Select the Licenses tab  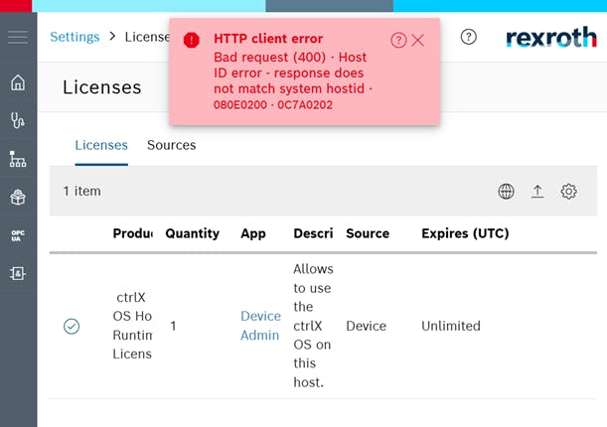pos(101,145)
